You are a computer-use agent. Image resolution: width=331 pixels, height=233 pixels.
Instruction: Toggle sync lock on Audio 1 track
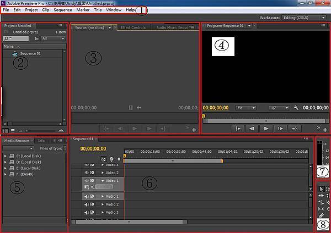click(x=92, y=196)
